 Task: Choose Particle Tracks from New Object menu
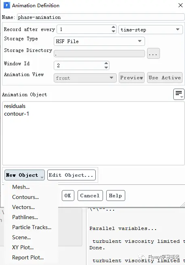31,227
